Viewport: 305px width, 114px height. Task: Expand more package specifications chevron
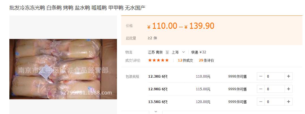point(155,111)
